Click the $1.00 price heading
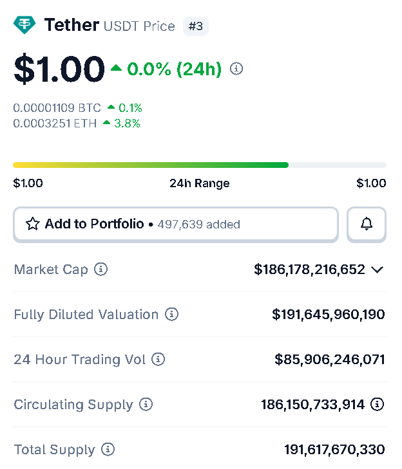The height and width of the screenshot is (469, 402). pos(59,69)
